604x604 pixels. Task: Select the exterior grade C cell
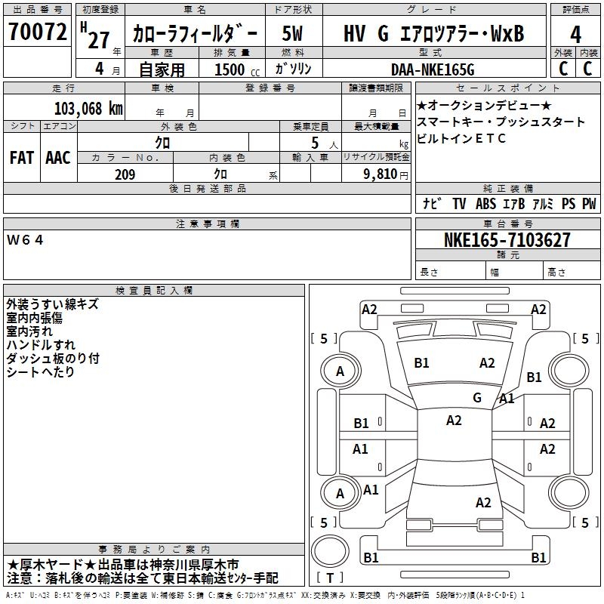[563, 69]
